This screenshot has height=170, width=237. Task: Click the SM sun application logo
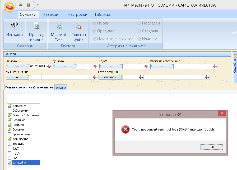coord(9,7)
